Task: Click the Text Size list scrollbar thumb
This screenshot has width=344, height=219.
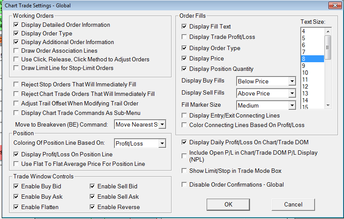Action: 328,47
